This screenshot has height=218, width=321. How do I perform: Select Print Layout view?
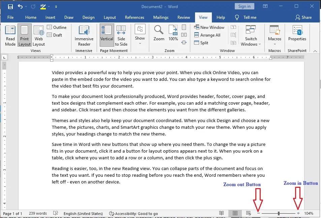tap(24, 36)
